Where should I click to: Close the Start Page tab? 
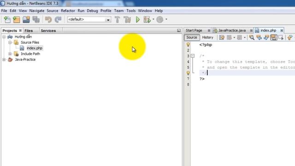click(209, 30)
